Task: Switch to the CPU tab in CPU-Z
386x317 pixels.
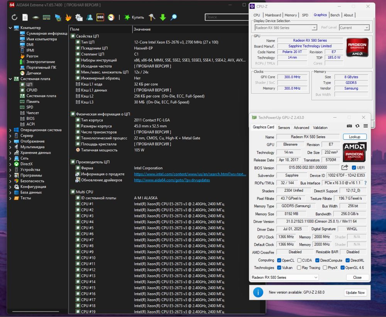Action: pos(257,15)
